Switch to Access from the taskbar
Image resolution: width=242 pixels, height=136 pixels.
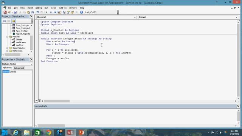(70, 133)
